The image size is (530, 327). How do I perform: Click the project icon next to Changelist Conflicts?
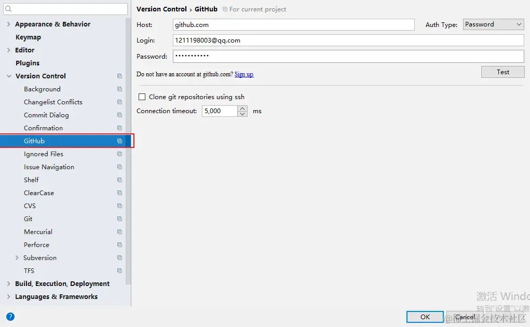[x=119, y=102]
